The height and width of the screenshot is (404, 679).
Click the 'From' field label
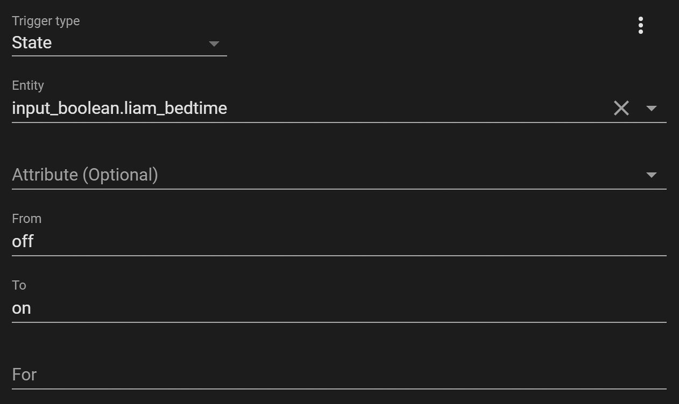(26, 219)
